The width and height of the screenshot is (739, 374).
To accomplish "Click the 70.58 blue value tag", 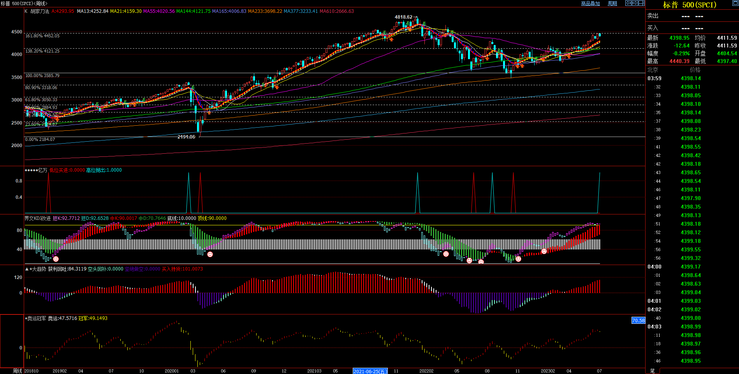I will (638, 321).
